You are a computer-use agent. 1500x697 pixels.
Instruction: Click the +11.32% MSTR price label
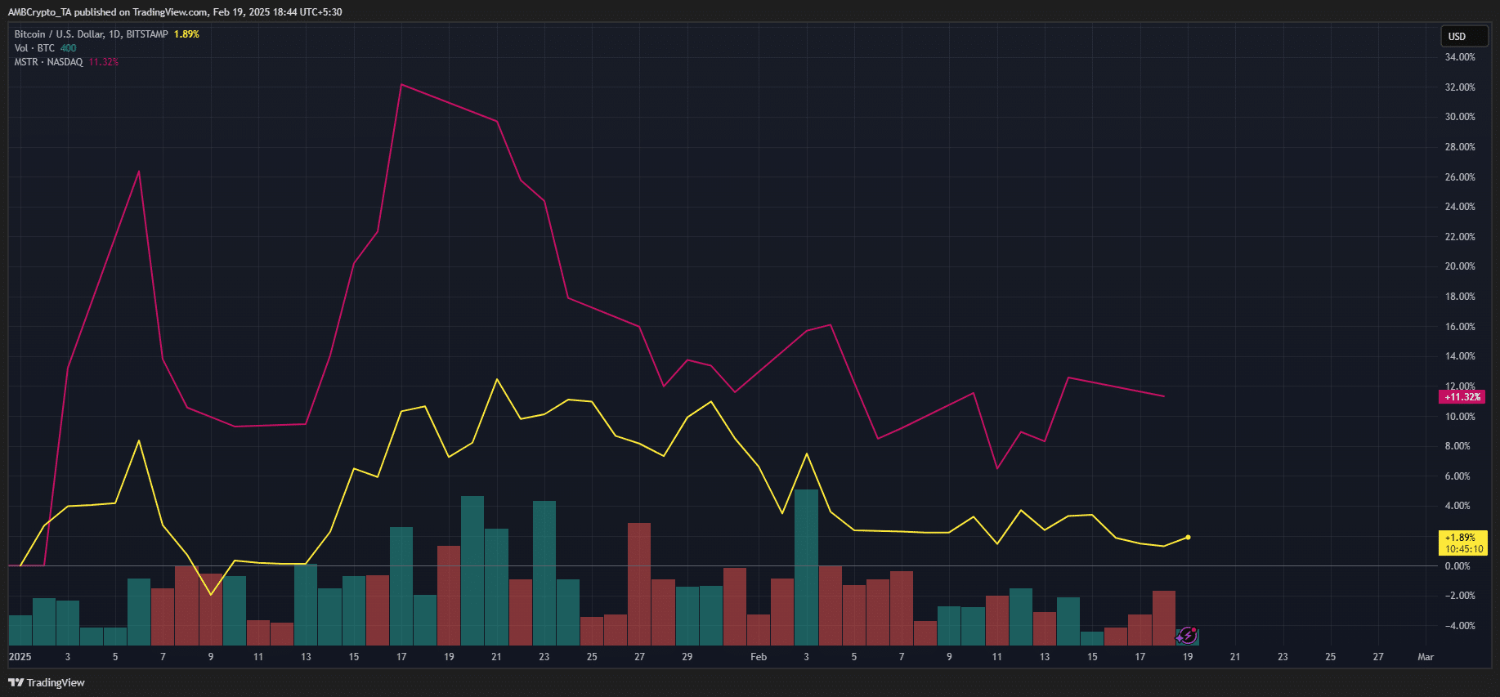(1462, 397)
